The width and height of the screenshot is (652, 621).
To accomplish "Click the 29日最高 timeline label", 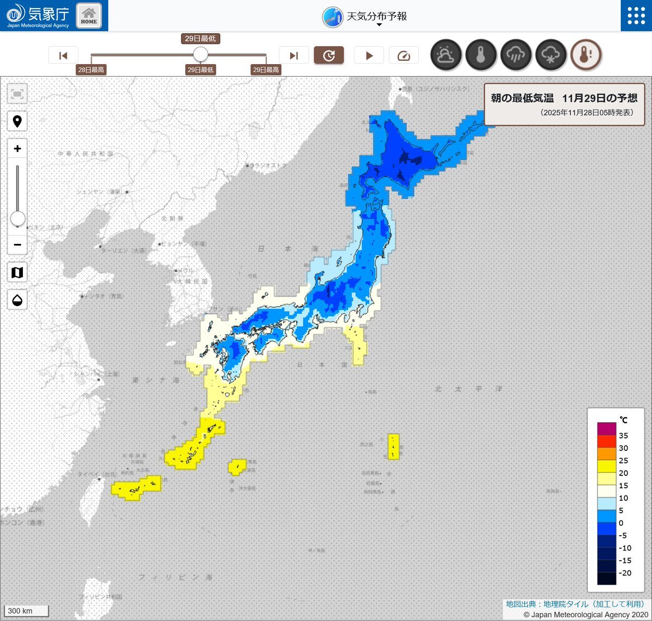I will pyautogui.click(x=266, y=70).
